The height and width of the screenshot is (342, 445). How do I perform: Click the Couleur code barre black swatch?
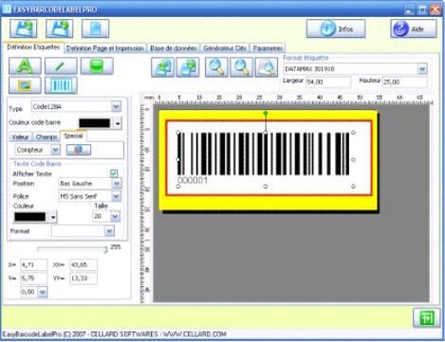[95, 123]
